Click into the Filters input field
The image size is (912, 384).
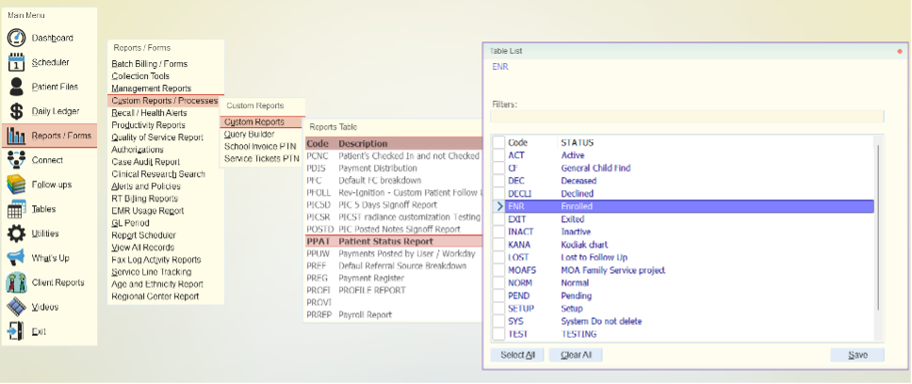[687, 117]
